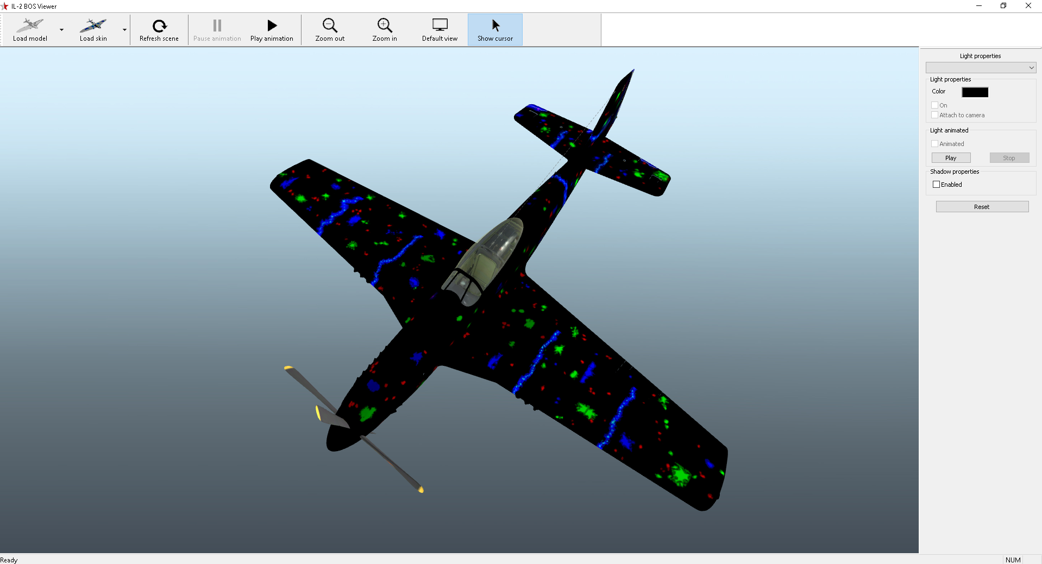Check the Animated light checkbox

(x=935, y=144)
